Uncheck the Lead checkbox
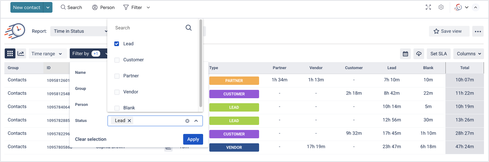Screen dimensions: 489x162 coord(117,44)
